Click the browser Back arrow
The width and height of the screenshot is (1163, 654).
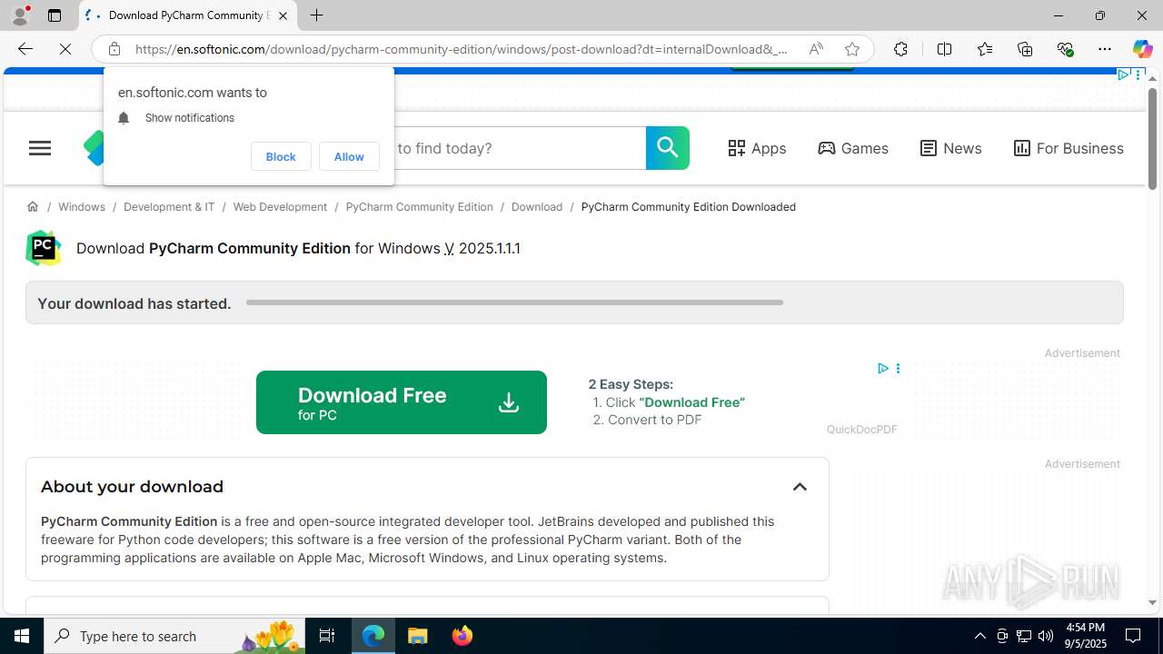(x=25, y=49)
